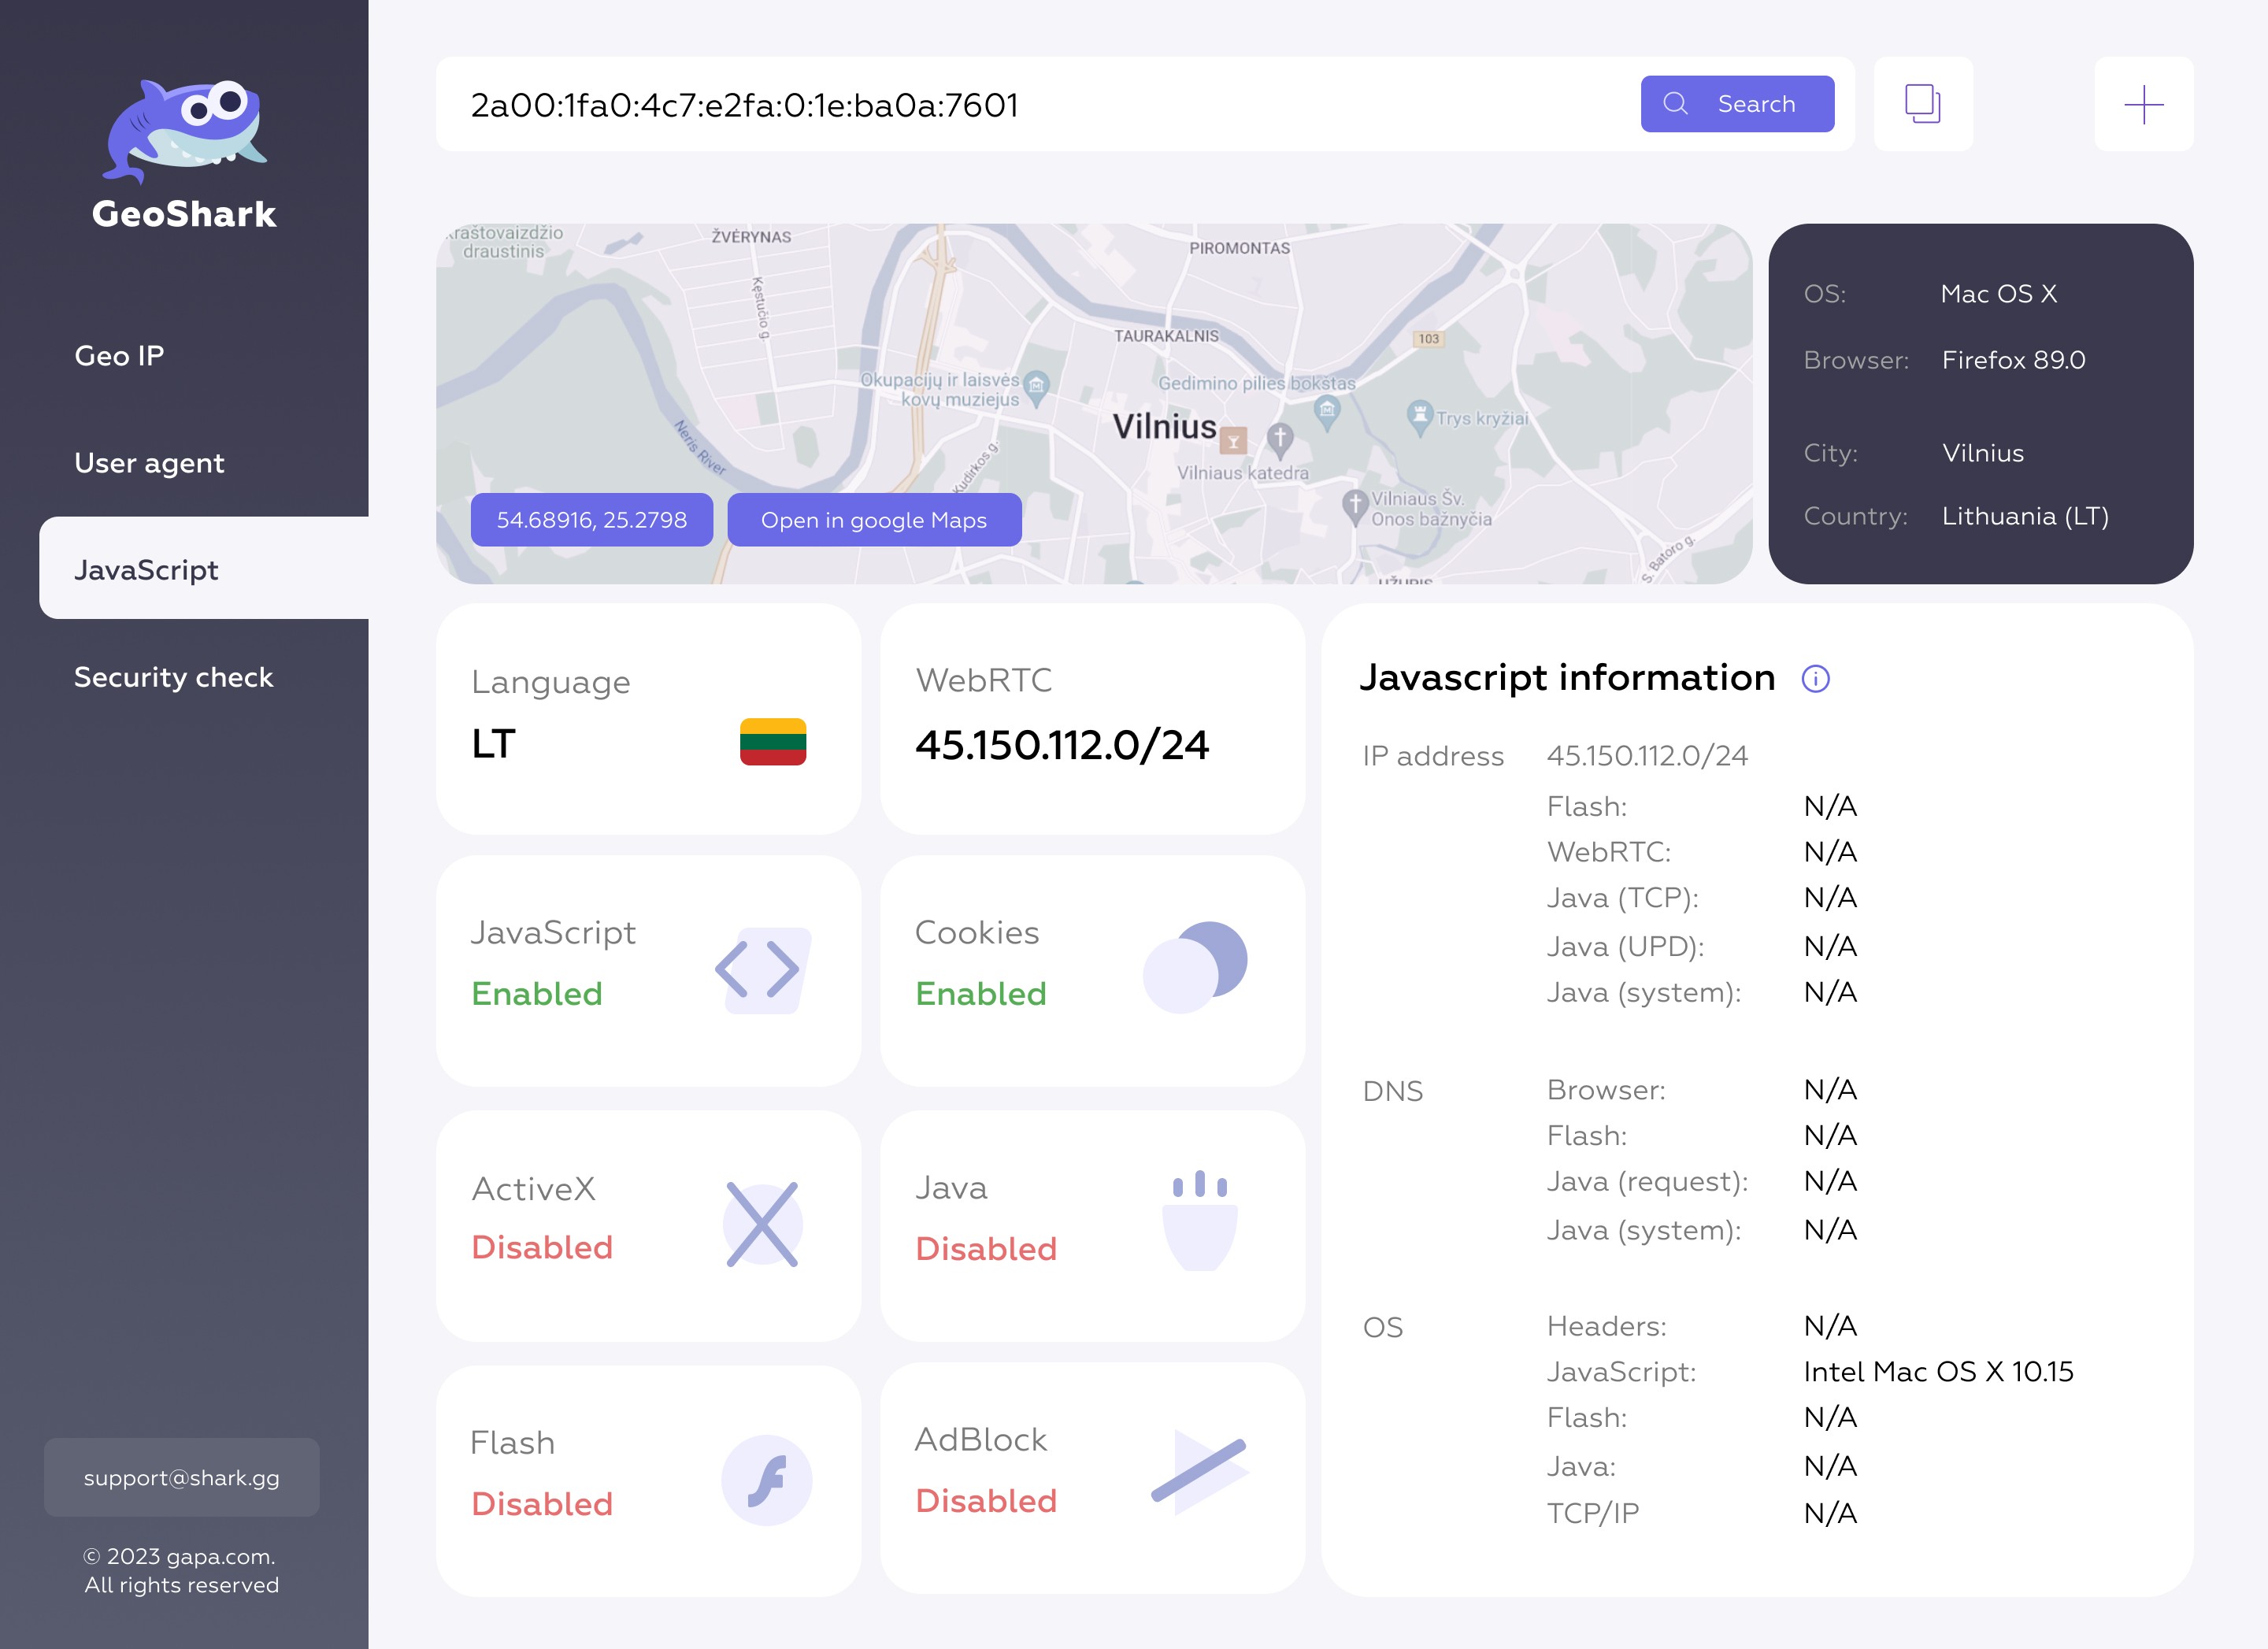
Task: Click the JavaScript code brackets icon
Action: coord(762,969)
